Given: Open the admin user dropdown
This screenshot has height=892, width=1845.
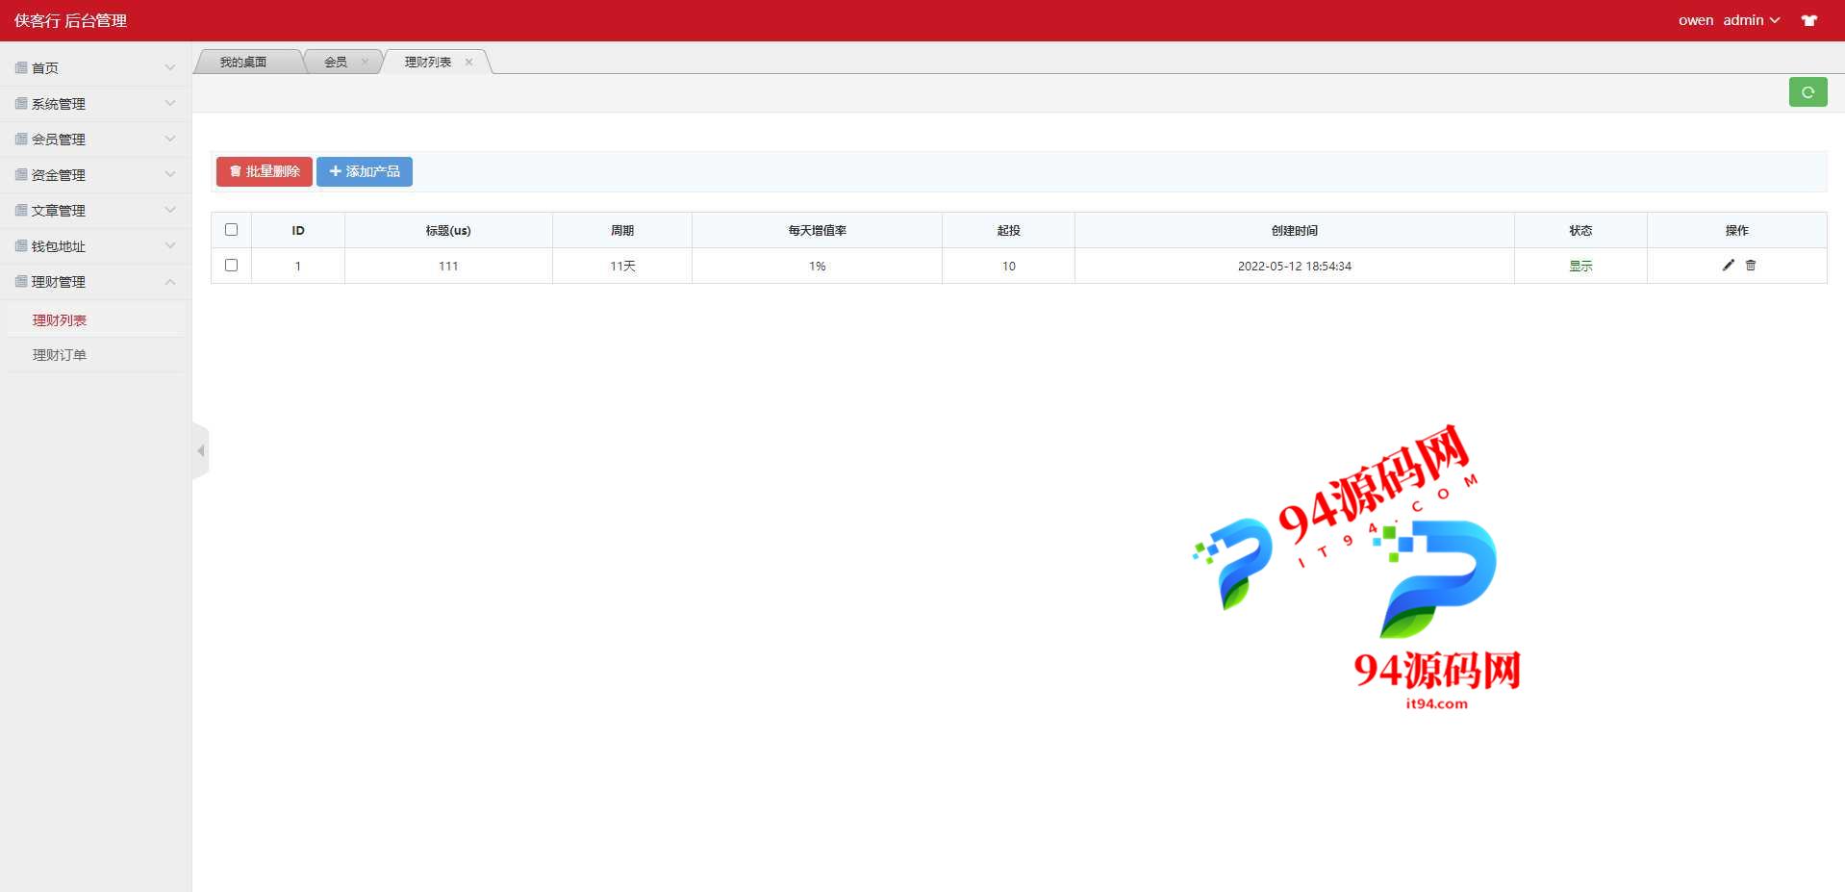Looking at the screenshot, I should click(x=1751, y=20).
